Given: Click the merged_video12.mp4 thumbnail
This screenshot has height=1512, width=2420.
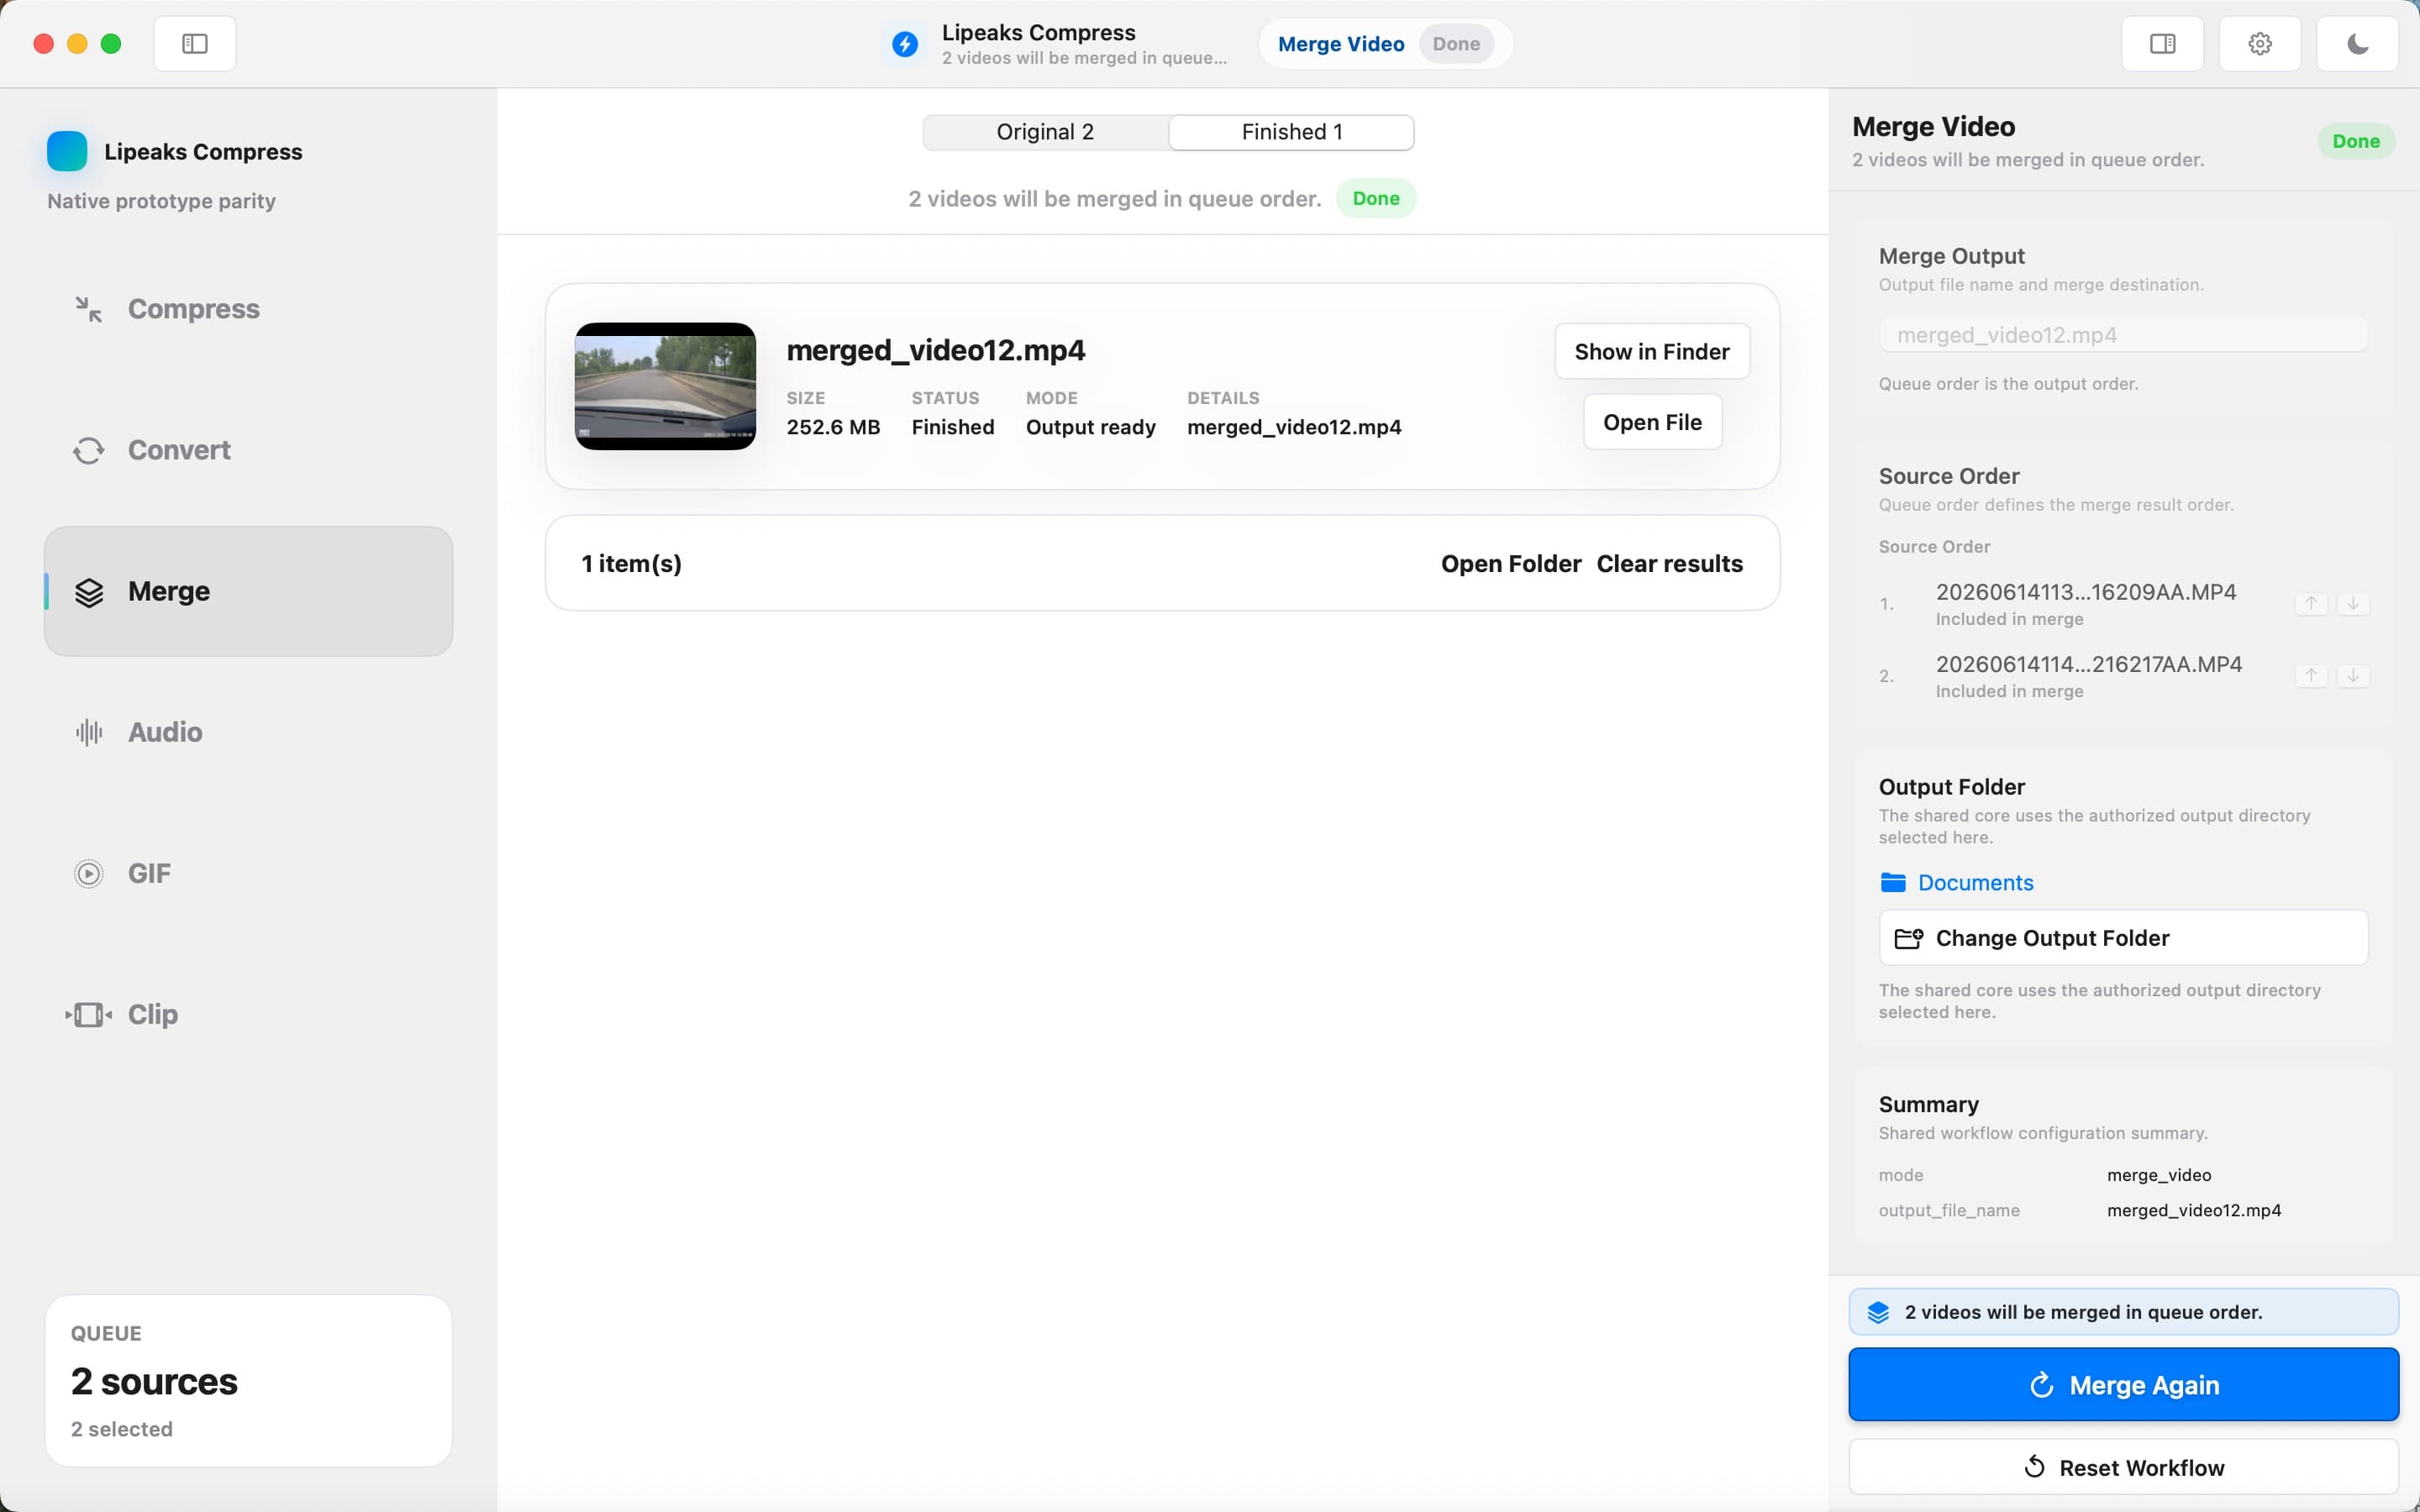Looking at the screenshot, I should coord(665,386).
